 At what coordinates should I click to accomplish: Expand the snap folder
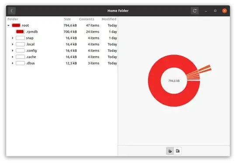[x=13, y=38]
